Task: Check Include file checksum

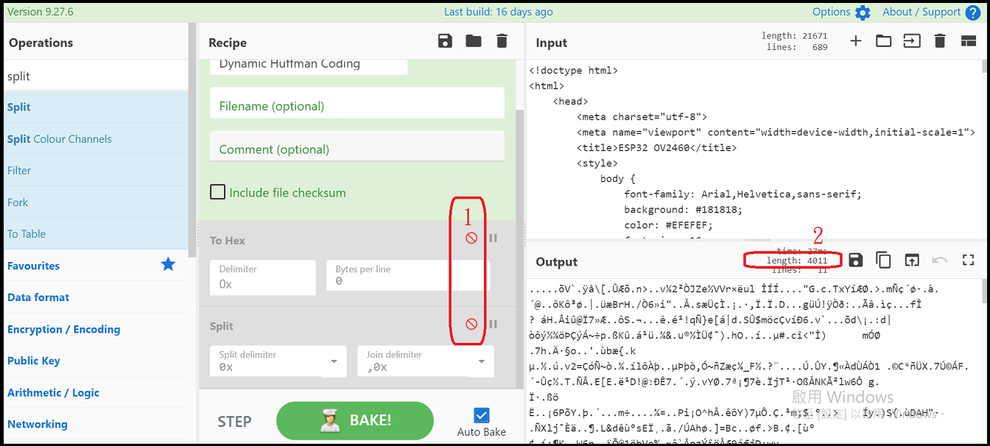Action: coord(217,192)
